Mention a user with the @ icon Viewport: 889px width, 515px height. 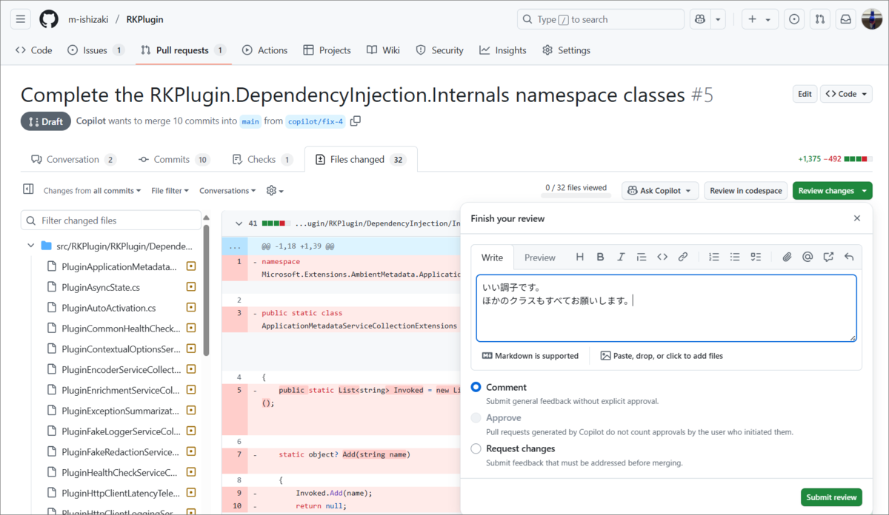point(808,257)
